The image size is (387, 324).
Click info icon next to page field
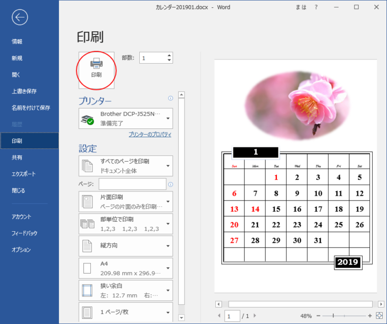coord(170,185)
